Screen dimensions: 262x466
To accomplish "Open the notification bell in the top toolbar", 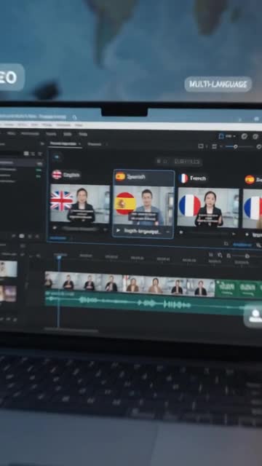I will tap(221, 136).
